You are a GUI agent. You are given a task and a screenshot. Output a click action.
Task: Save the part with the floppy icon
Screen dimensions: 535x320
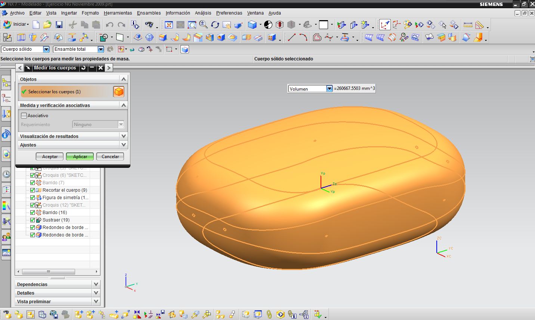[x=59, y=25]
